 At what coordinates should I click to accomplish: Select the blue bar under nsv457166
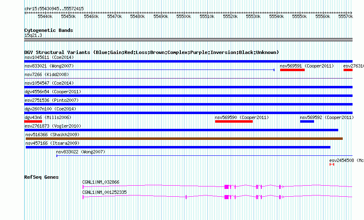click(178, 147)
